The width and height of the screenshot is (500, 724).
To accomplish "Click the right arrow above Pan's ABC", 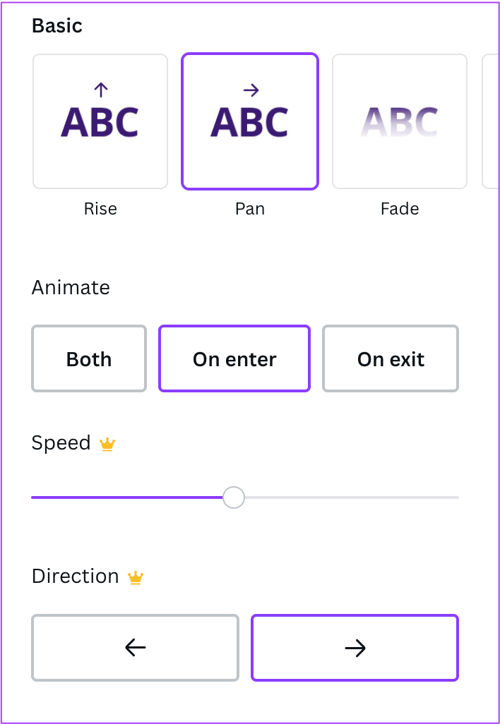I will coord(251,90).
